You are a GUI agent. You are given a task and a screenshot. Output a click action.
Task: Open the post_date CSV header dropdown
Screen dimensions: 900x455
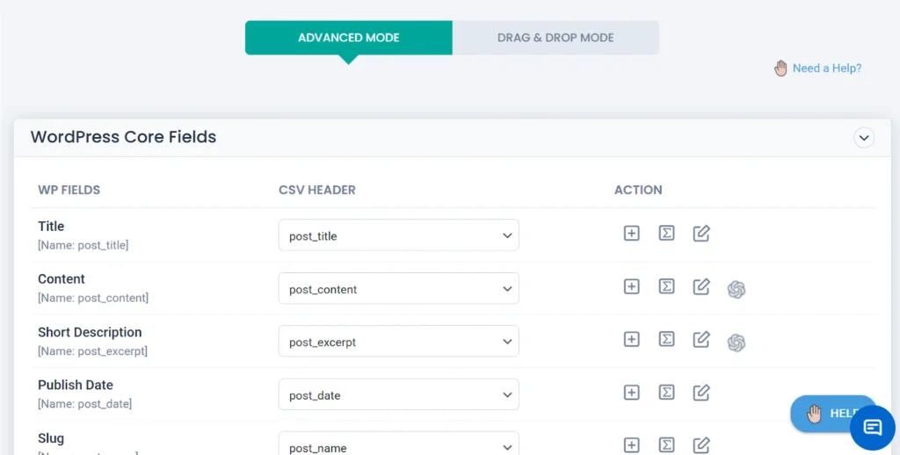398,395
